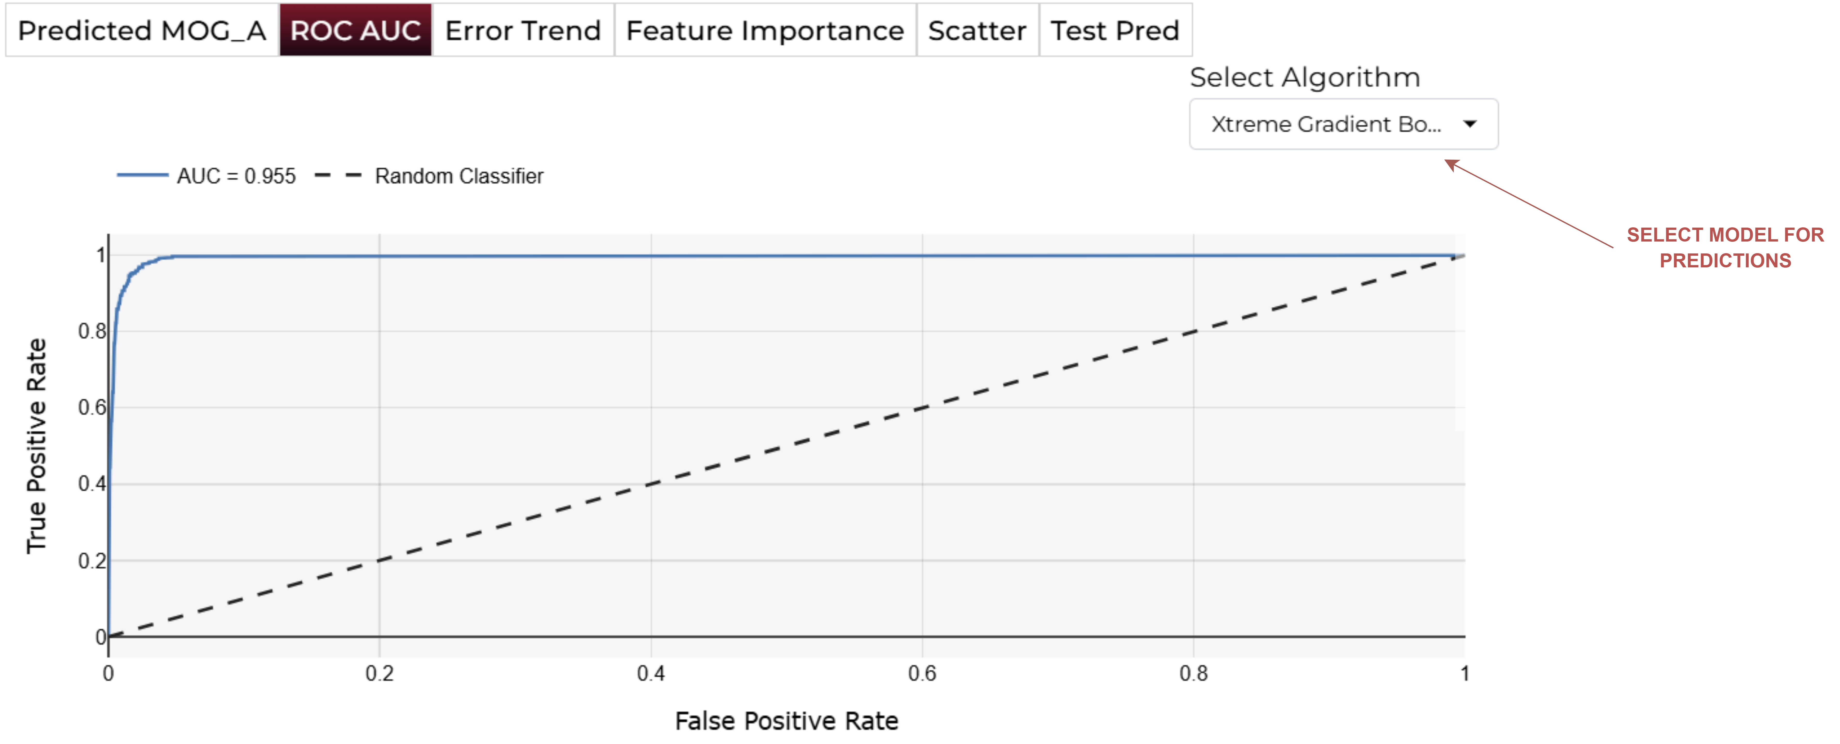Click the caret arrow in algorithm selector
The width and height of the screenshot is (1840, 744).
1469,124
